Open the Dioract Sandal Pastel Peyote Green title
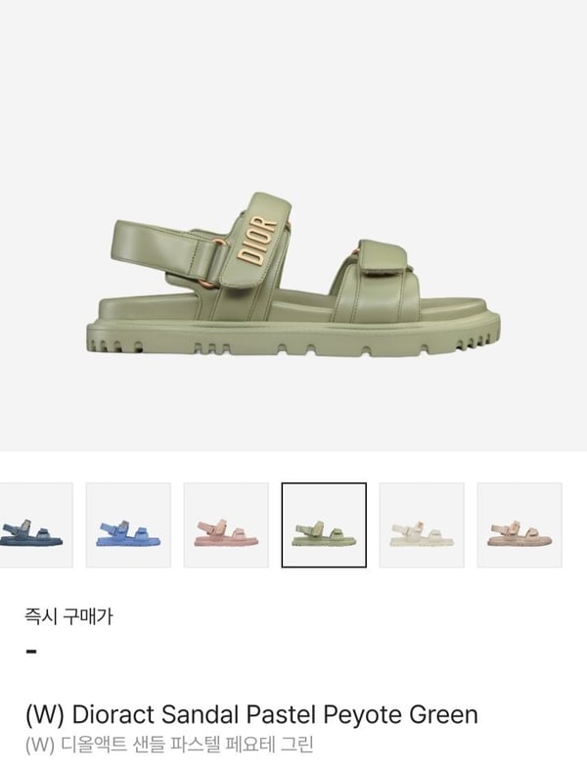 click(251, 714)
